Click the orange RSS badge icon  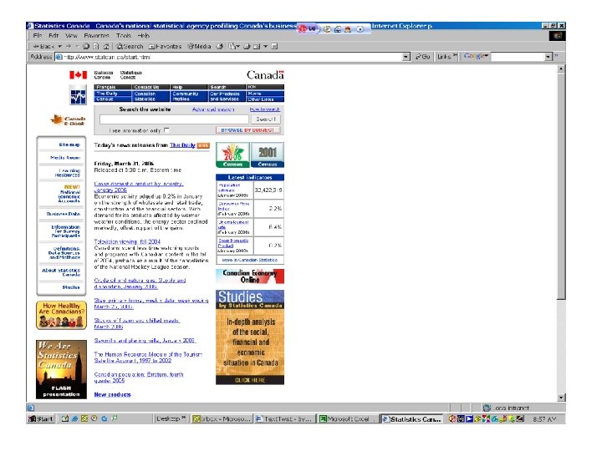pos(203,145)
